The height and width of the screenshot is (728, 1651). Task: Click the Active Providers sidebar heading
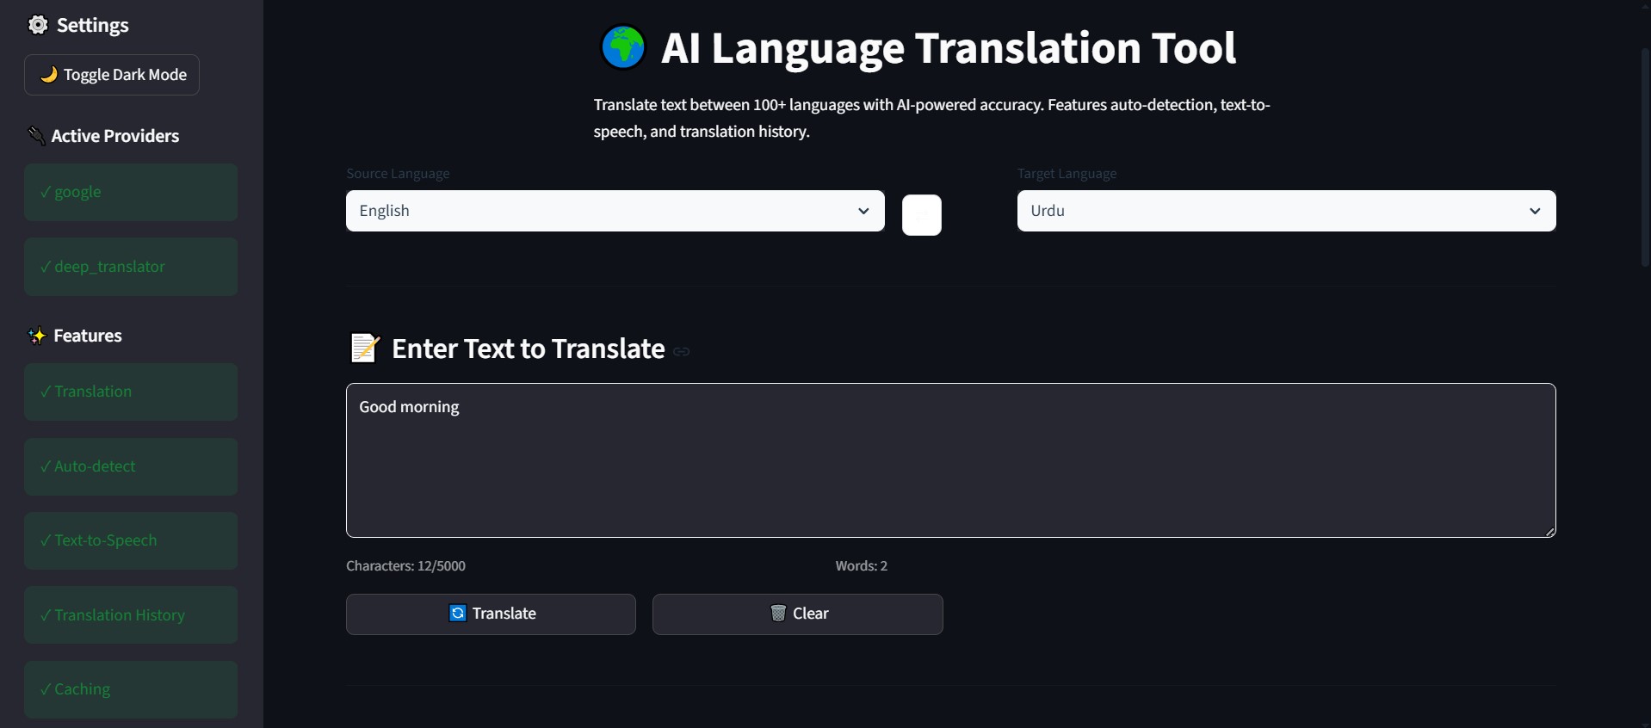[115, 136]
